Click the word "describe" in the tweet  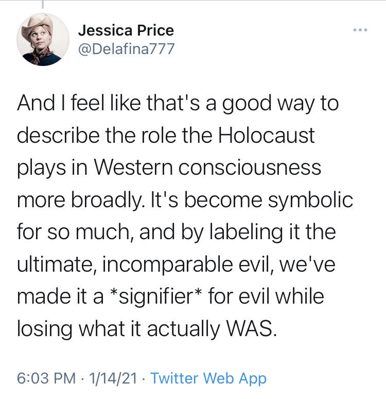click(x=57, y=136)
